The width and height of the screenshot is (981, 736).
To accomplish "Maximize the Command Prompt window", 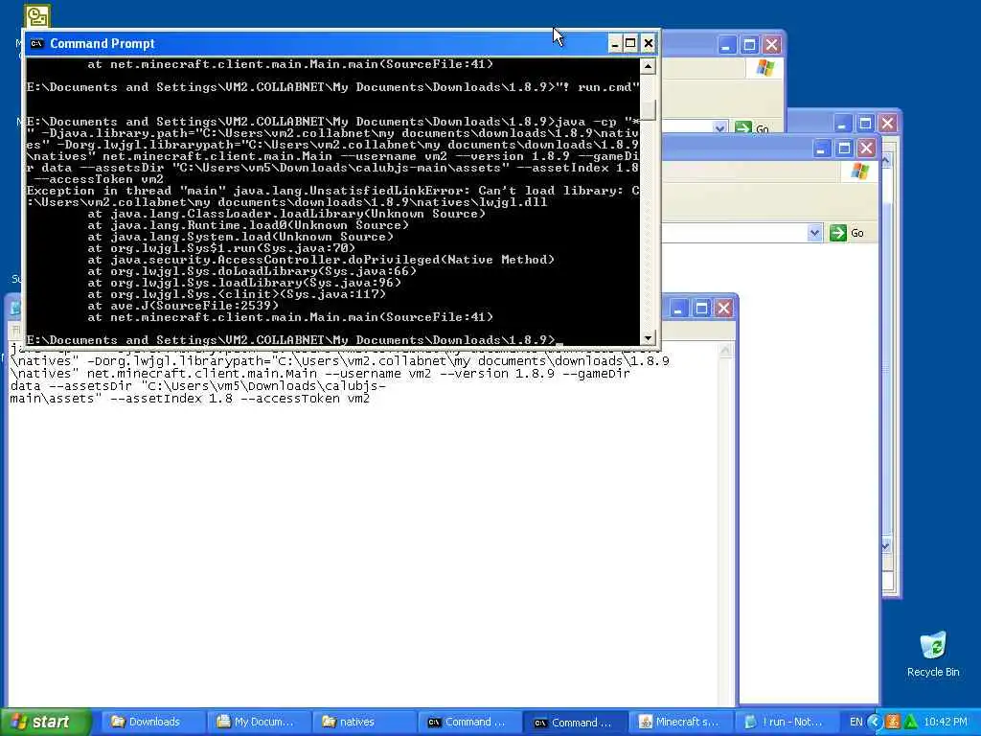I will [631, 44].
